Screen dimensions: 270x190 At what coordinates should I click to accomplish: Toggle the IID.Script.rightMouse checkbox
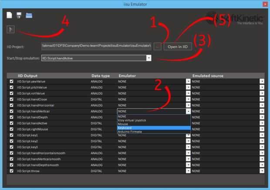[11, 129]
